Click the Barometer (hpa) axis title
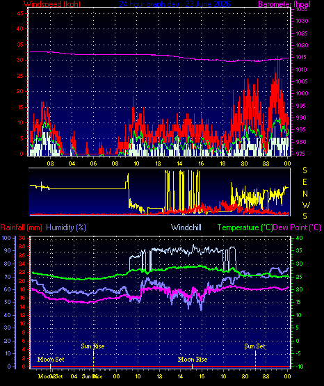The image size is (324, 386). (x=284, y=3)
